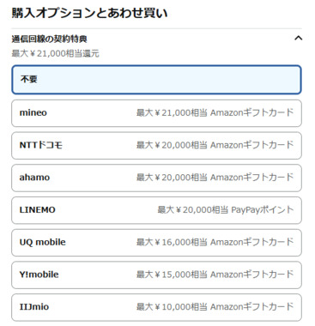Select the IIJmio carrier option
This screenshot has height=326, width=315.
point(156,307)
